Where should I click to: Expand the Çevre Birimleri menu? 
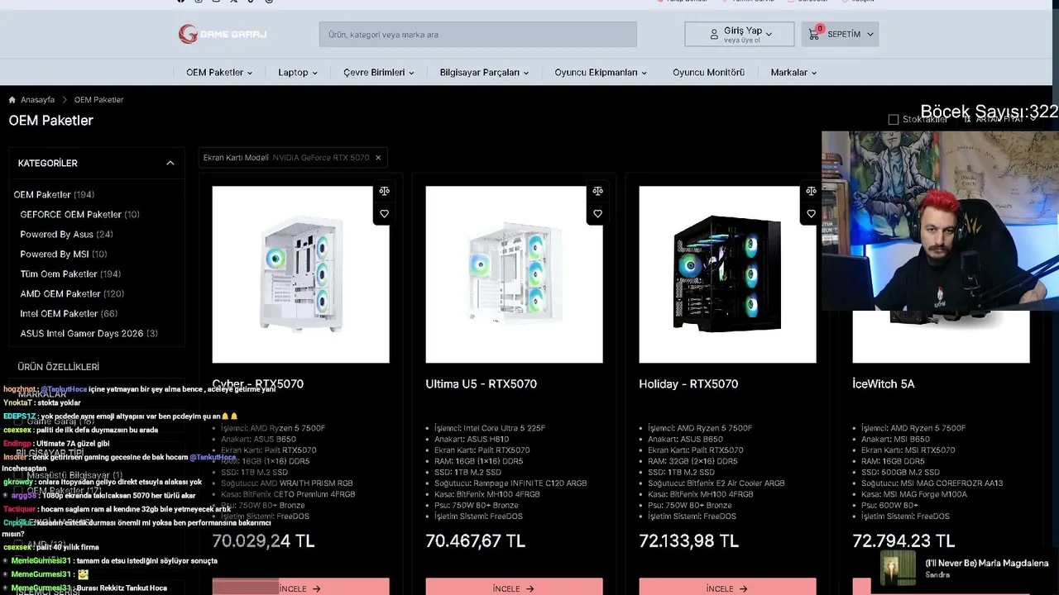click(x=379, y=73)
